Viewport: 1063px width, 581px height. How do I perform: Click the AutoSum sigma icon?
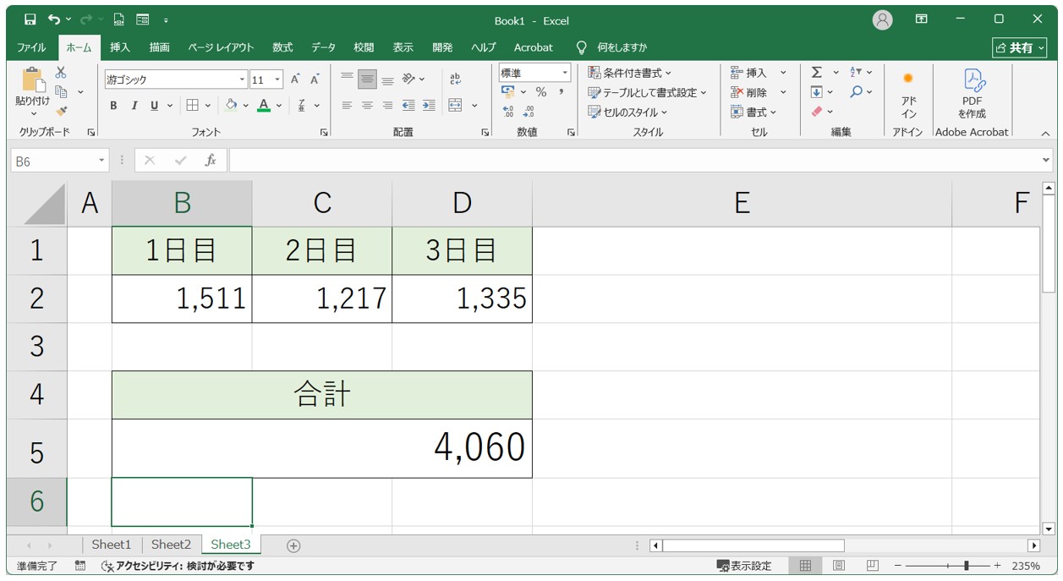pyautogui.click(x=817, y=73)
